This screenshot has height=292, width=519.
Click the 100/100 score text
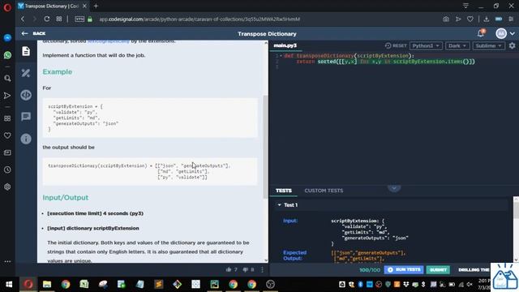click(x=370, y=270)
